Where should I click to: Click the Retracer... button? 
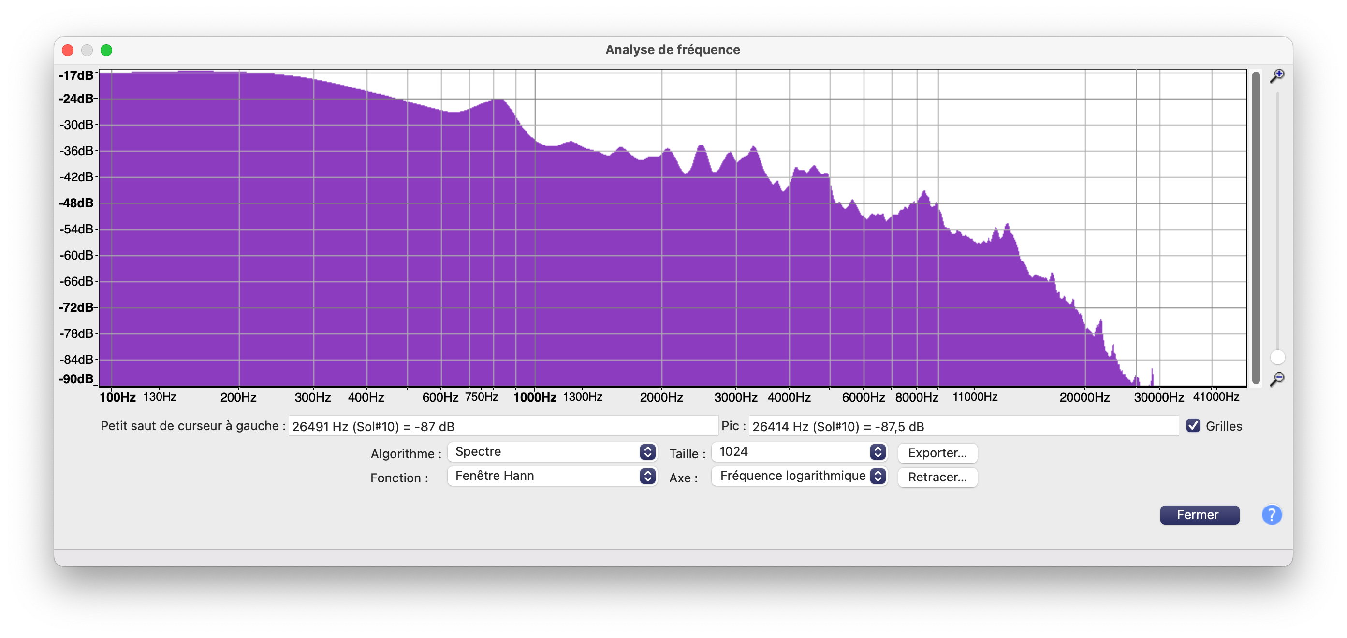click(x=937, y=477)
